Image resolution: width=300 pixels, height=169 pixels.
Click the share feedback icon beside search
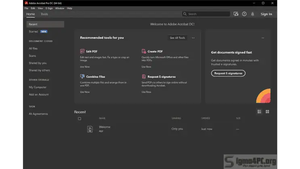tap(236, 14)
